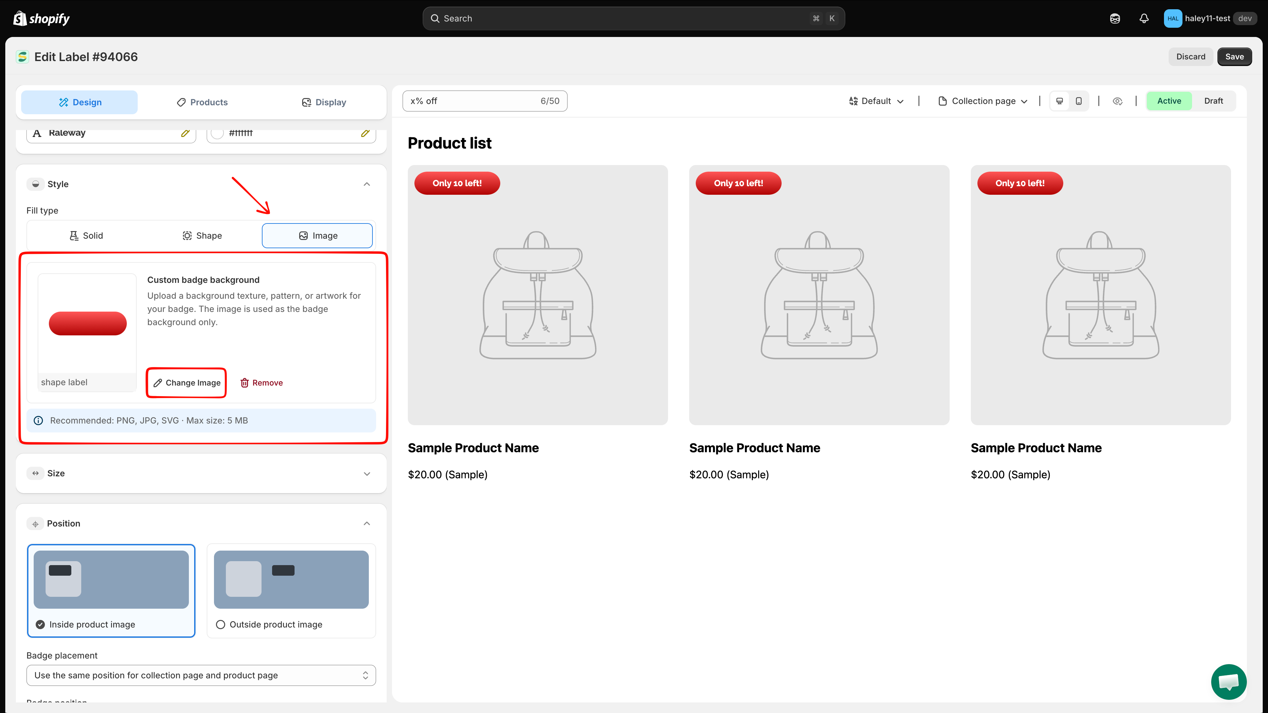Click the info icon beside Recommended formats
The image size is (1268, 713).
pyautogui.click(x=38, y=420)
